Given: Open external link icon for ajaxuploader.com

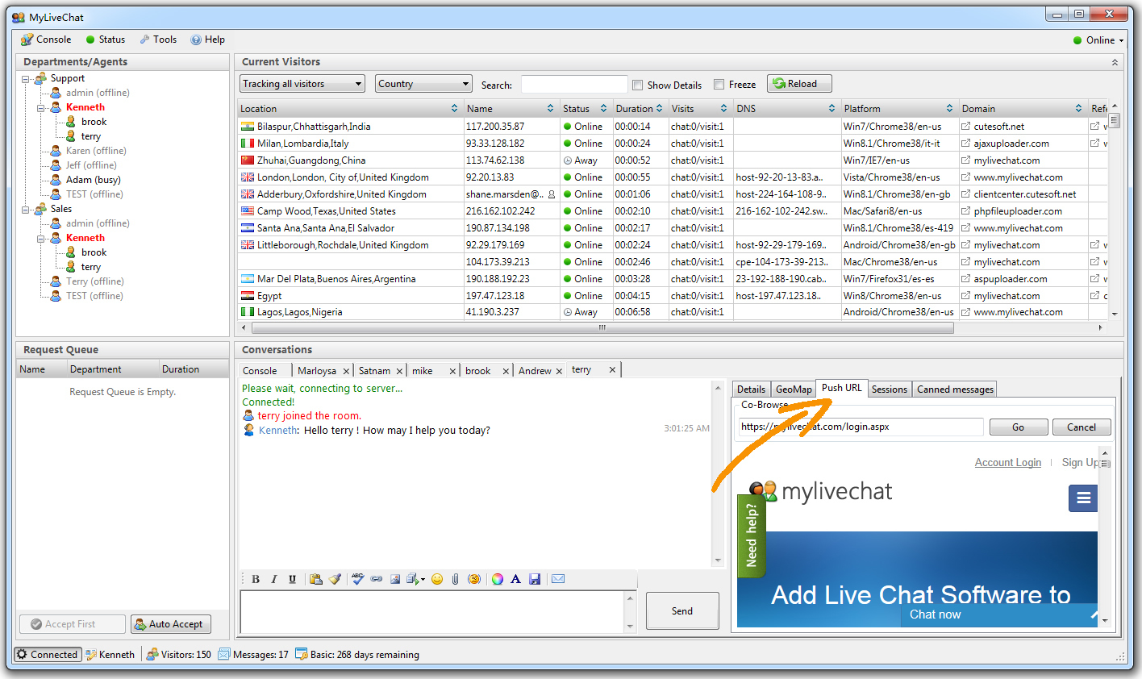Looking at the screenshot, I should [965, 144].
